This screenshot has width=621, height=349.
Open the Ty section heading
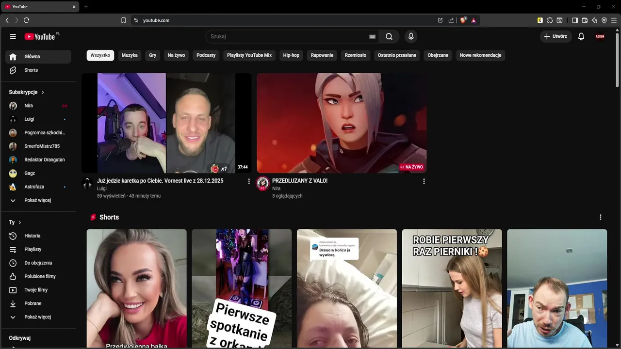(x=16, y=222)
